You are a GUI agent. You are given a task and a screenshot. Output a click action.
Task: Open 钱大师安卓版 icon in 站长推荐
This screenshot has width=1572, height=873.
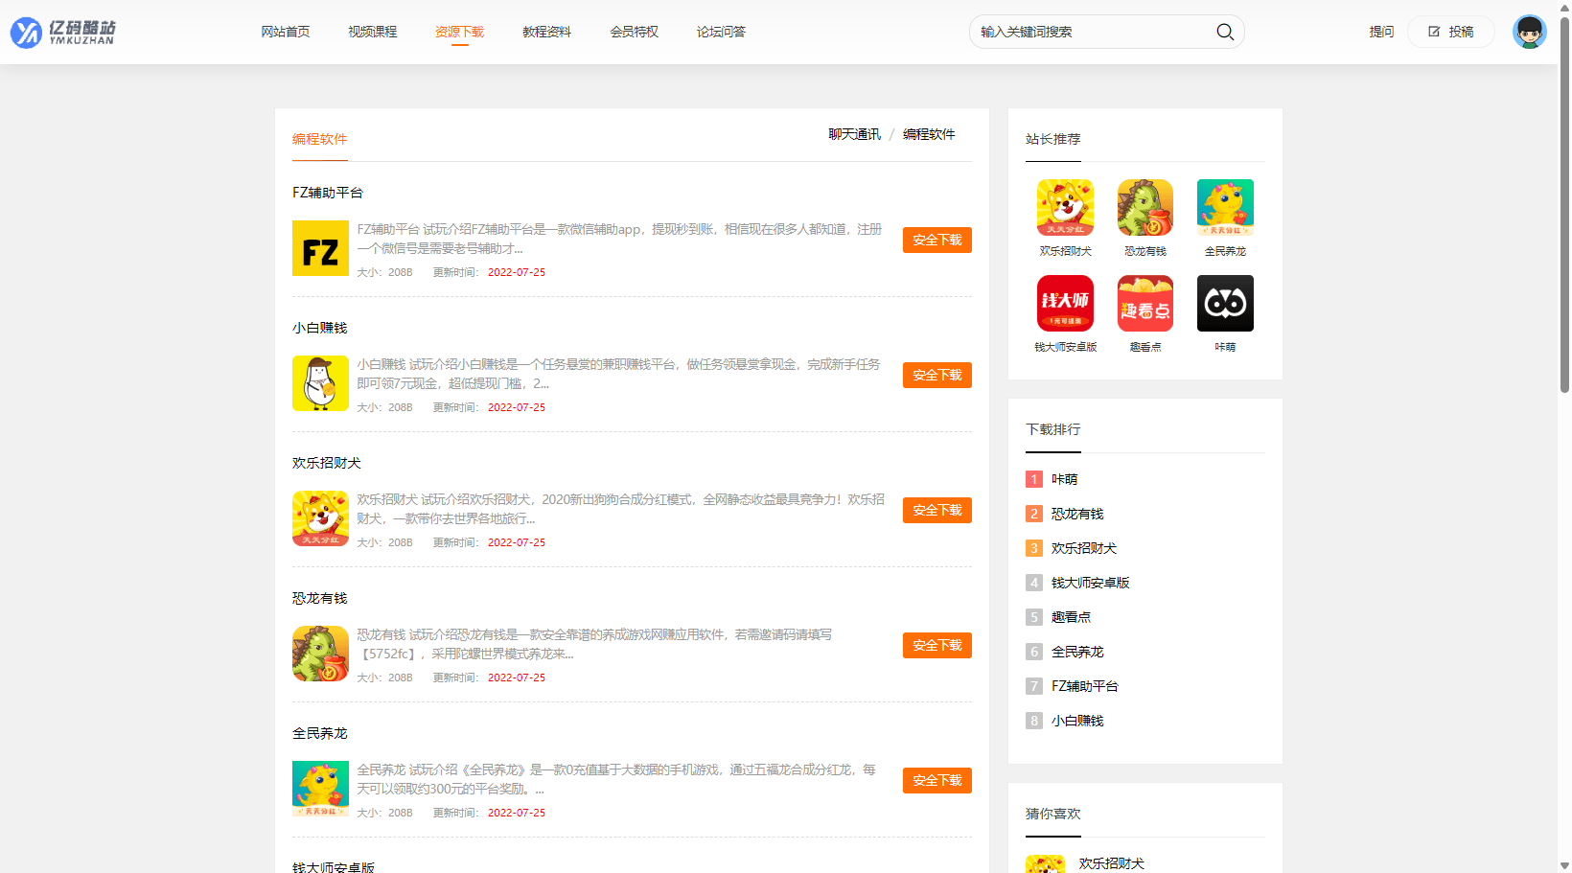[1065, 303]
